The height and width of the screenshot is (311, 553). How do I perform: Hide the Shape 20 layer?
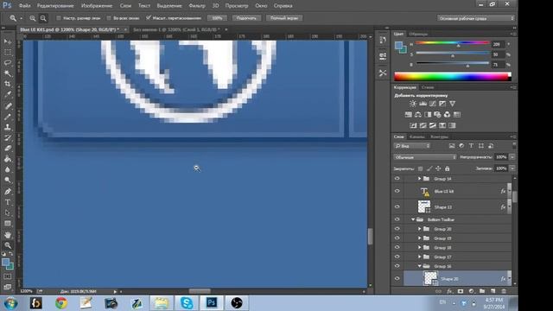pos(397,278)
